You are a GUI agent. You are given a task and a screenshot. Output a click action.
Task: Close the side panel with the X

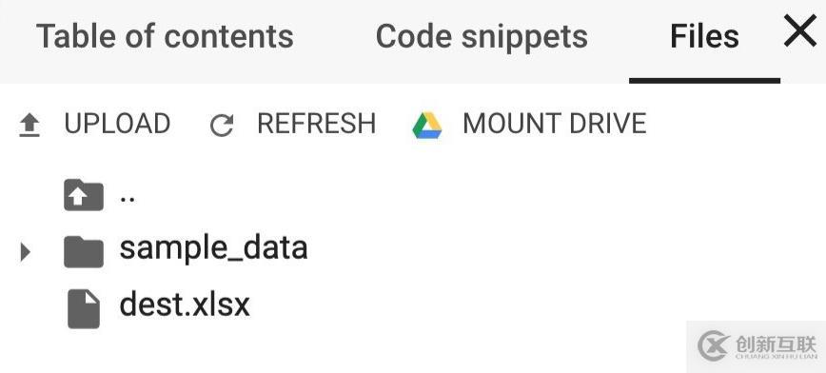[x=800, y=30]
